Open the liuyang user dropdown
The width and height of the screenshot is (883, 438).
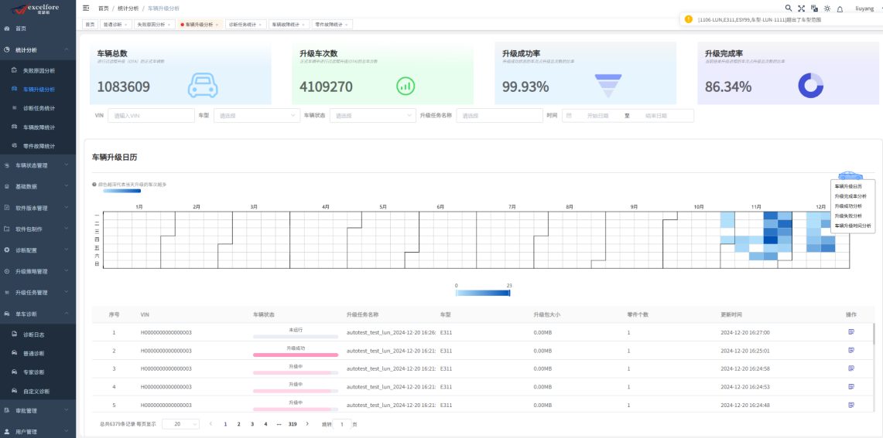[x=865, y=8]
